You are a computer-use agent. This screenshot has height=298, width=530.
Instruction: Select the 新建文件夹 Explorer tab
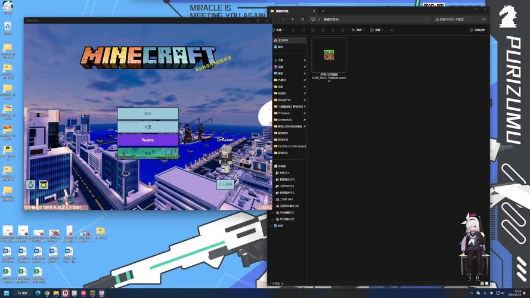point(293,11)
